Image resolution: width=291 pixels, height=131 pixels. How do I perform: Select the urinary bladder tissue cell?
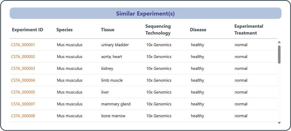[115, 45]
